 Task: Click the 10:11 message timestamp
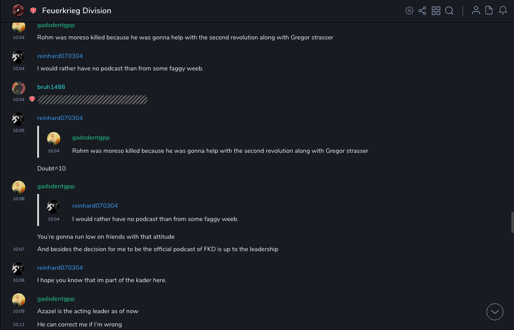coord(19,325)
